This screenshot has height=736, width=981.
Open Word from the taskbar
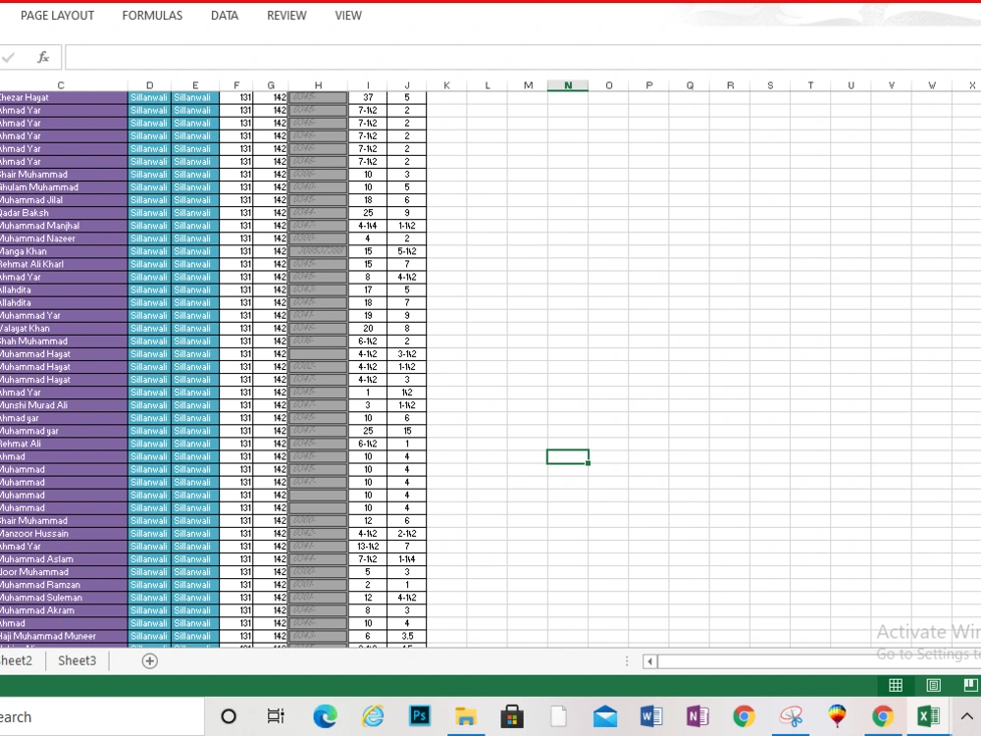point(651,716)
